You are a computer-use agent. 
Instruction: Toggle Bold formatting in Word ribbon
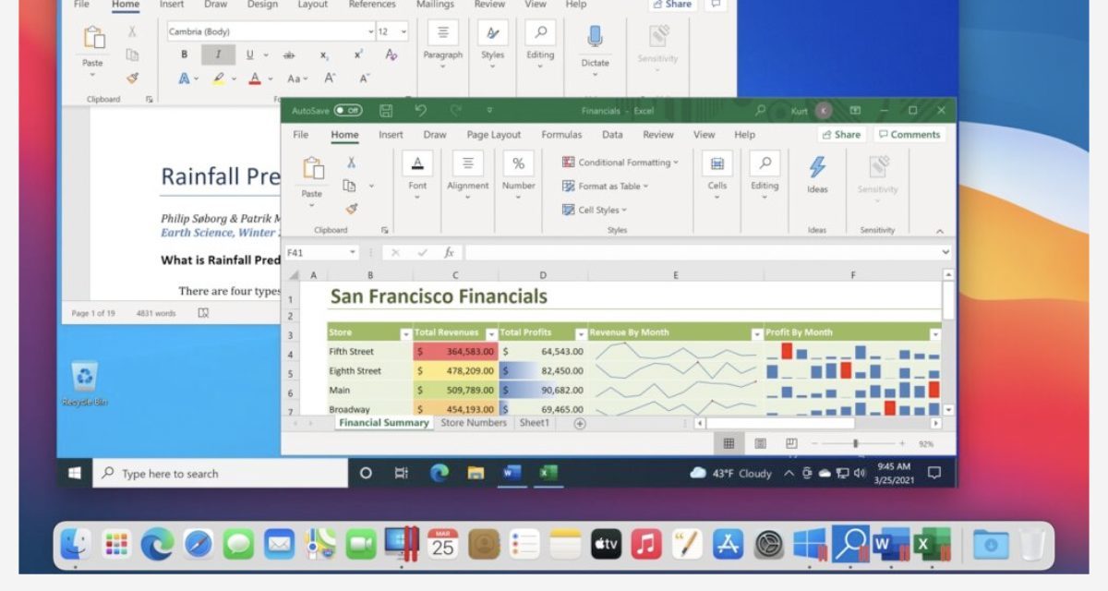[185, 54]
